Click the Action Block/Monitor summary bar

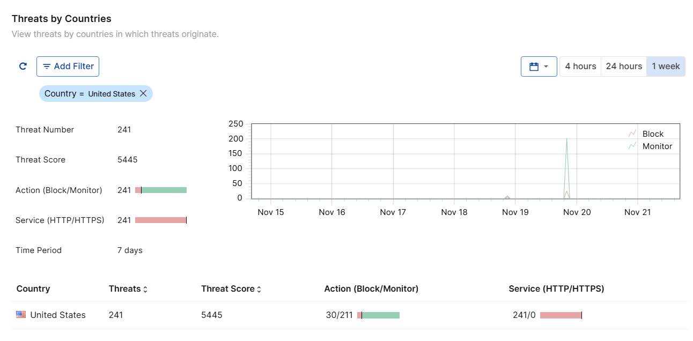point(161,190)
